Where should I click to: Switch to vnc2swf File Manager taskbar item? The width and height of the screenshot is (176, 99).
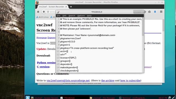[102, 98]
